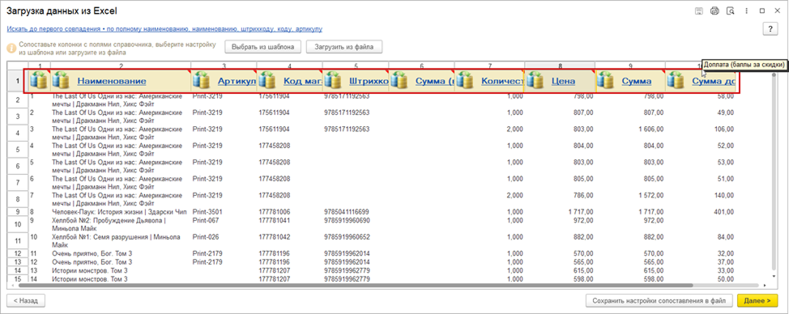Click database icon beside Артикул header
789x314 pixels.
coord(201,80)
